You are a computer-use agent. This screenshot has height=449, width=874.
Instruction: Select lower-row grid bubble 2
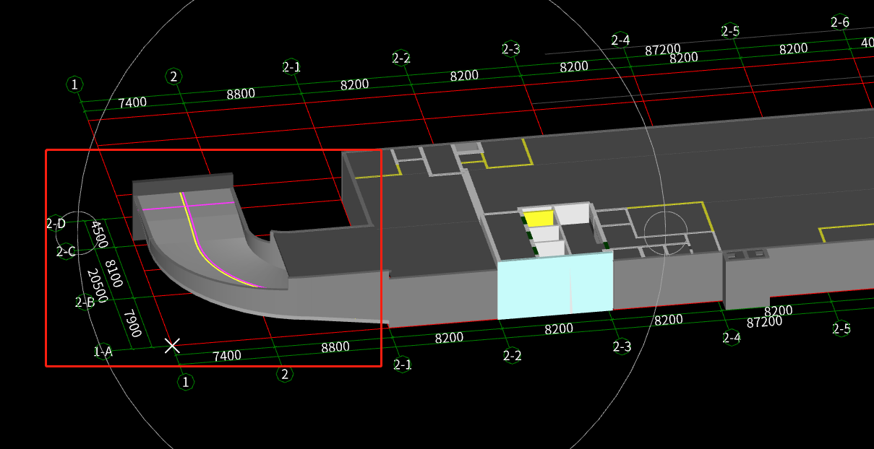click(285, 374)
